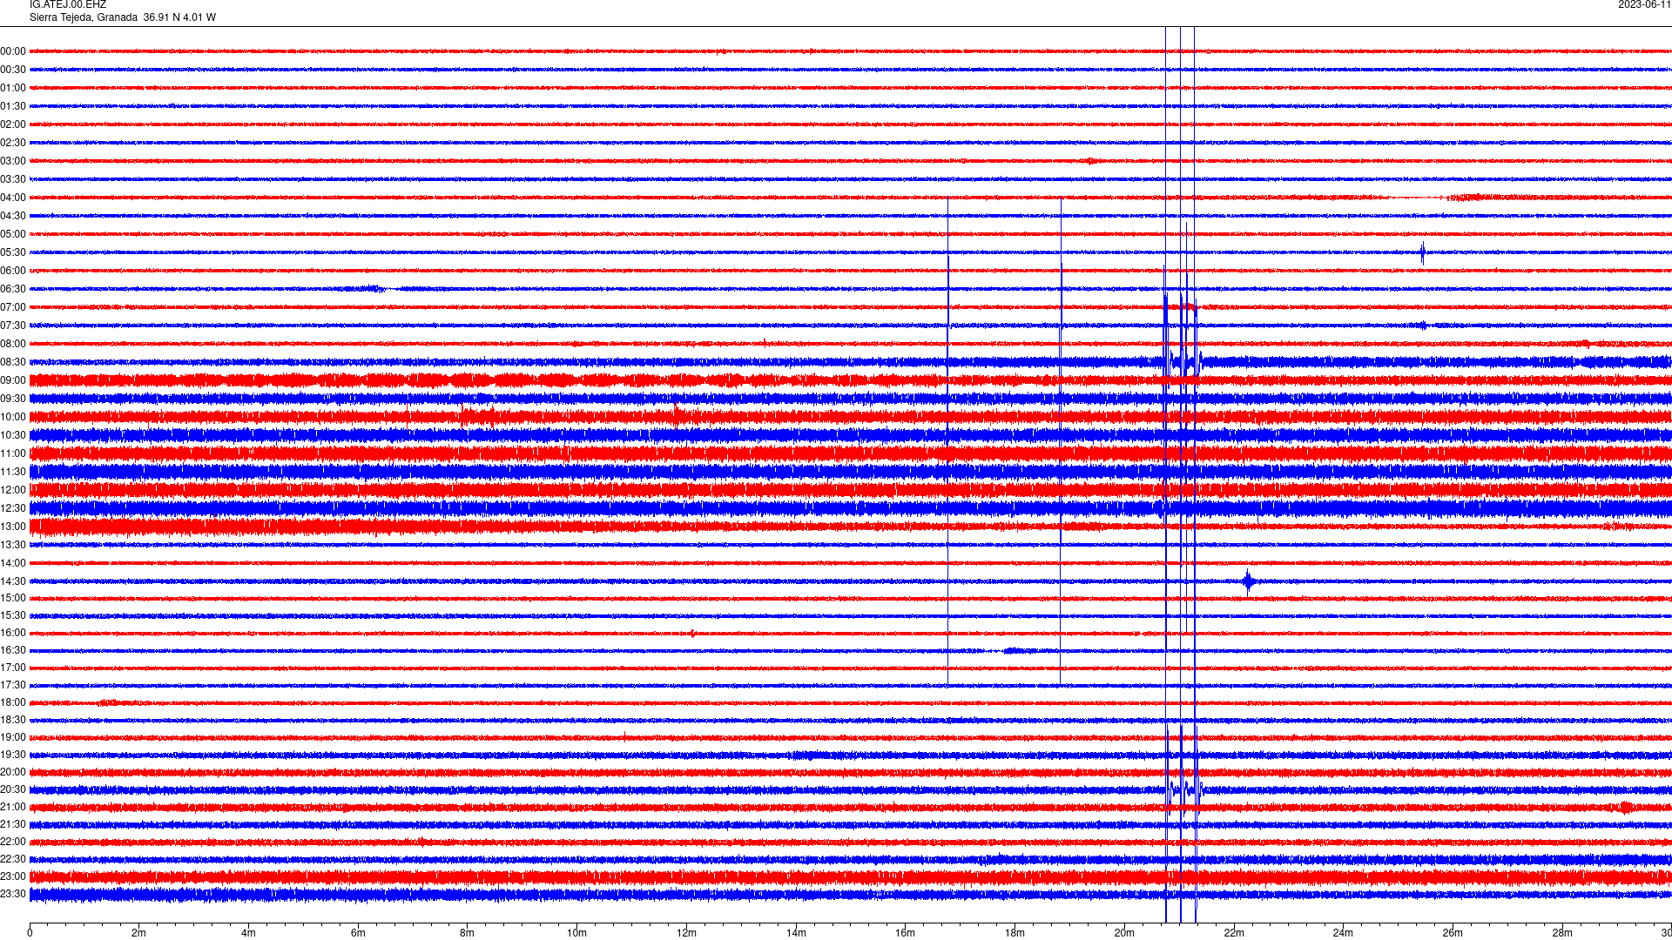Select the 10:00 time row label
1672x940 pixels.
13,417
